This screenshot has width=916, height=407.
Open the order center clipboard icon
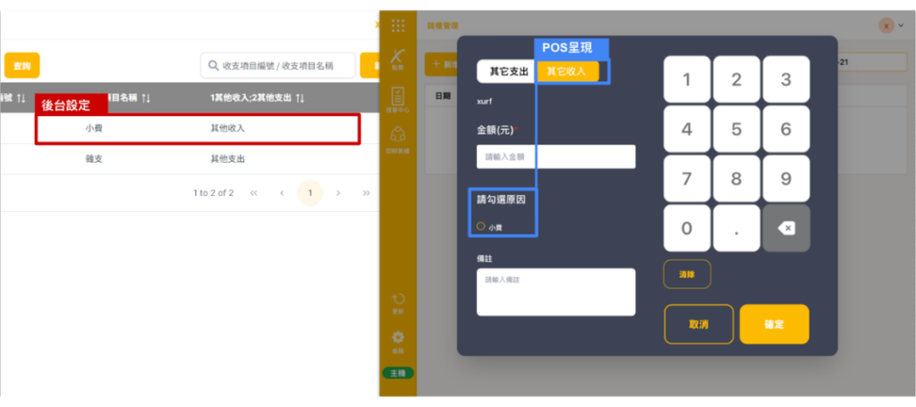coord(398,97)
